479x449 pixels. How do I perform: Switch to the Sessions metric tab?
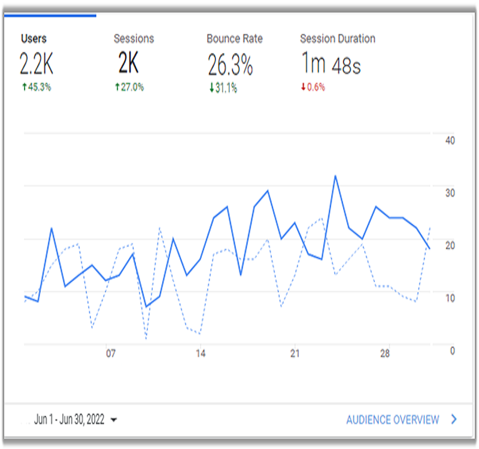(134, 39)
